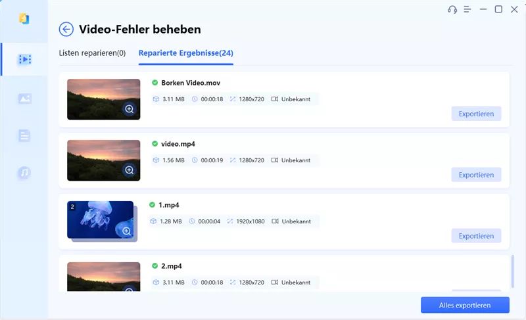
Task: Preview video.mp4 with magnifier icon
Action: click(x=129, y=170)
